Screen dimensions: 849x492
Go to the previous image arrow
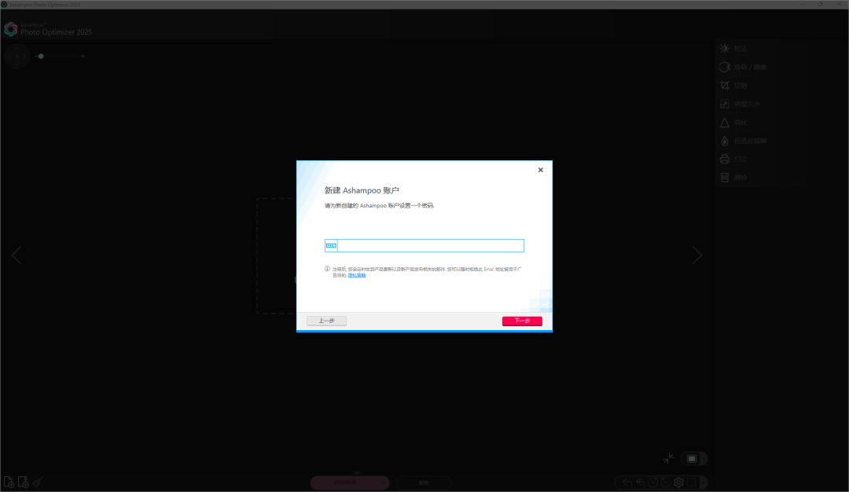(x=17, y=255)
